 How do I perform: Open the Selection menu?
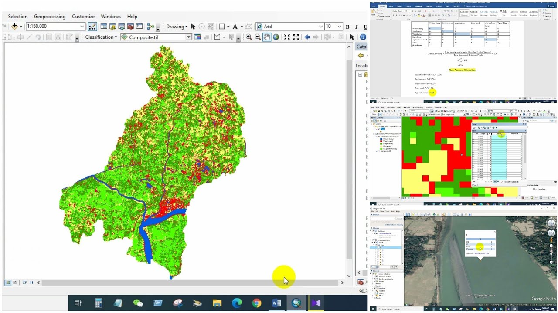[18, 17]
